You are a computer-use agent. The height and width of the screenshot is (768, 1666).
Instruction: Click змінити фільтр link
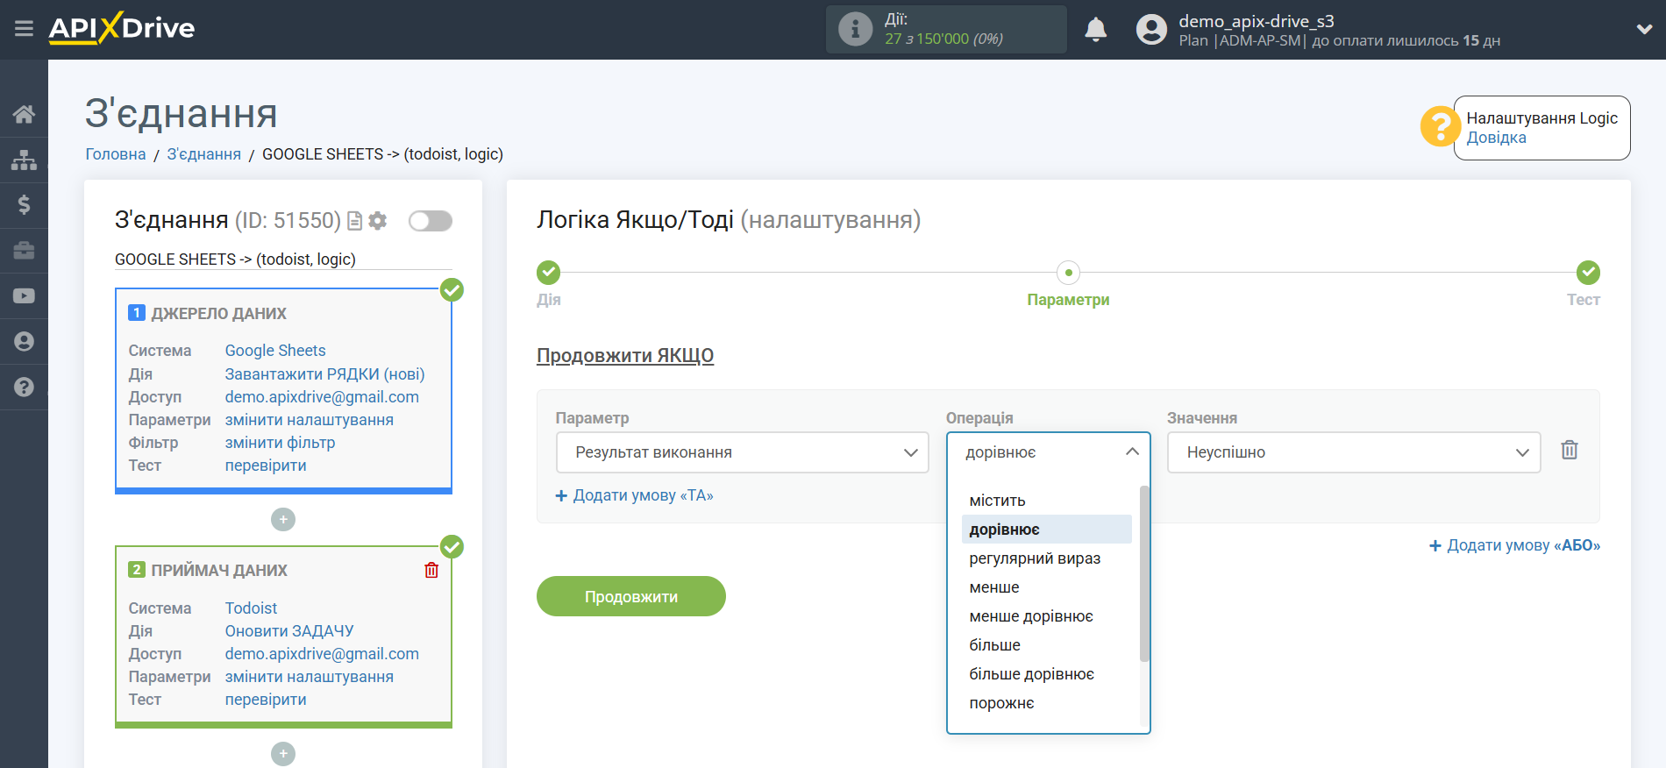tap(280, 443)
